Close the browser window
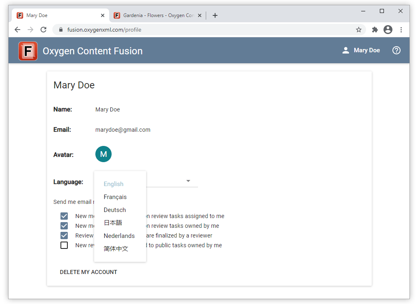This screenshot has height=304, width=418. point(401,11)
